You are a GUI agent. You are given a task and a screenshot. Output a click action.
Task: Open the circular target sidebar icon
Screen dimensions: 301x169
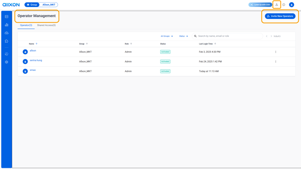point(7,54)
